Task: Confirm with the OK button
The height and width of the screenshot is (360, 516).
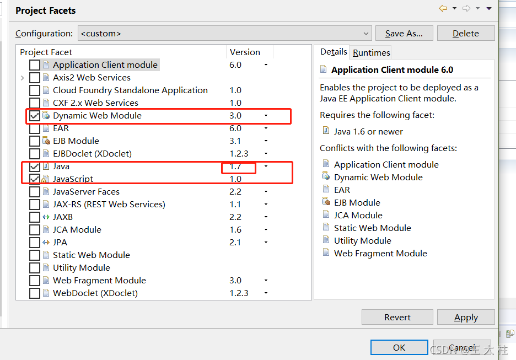Action: (399, 347)
